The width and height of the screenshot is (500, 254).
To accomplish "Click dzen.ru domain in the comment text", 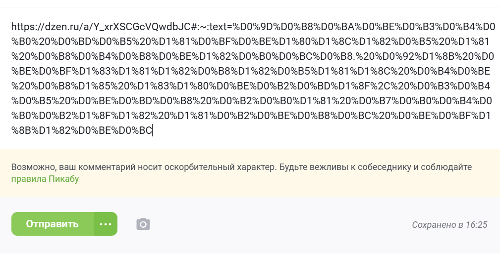I will 59,27.
